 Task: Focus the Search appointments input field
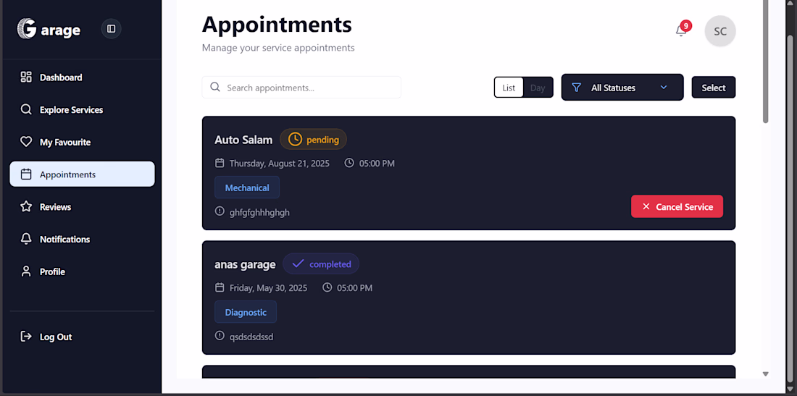301,88
